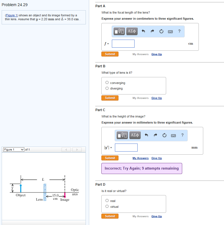The image size is (224, 225).
Task: Click the next figure chevron
Action: (x=76, y=149)
